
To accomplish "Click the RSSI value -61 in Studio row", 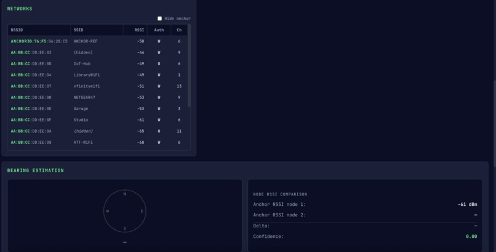I will 140,120.
